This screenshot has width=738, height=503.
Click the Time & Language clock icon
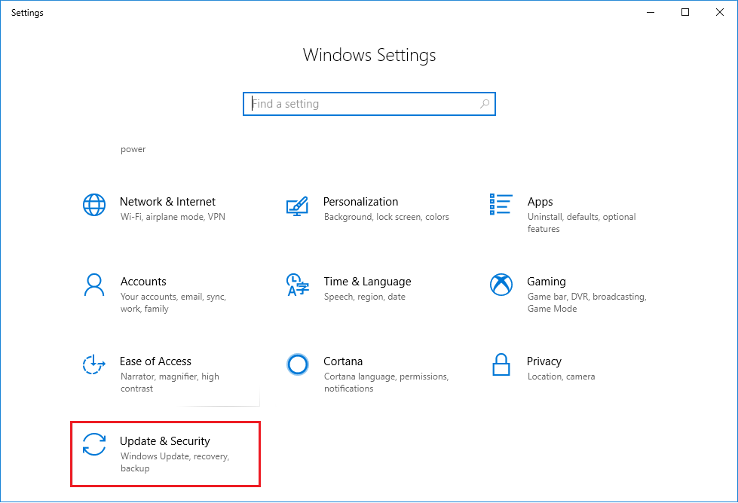297,285
